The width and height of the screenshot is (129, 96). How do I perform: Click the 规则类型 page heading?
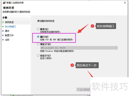coord(9,8)
